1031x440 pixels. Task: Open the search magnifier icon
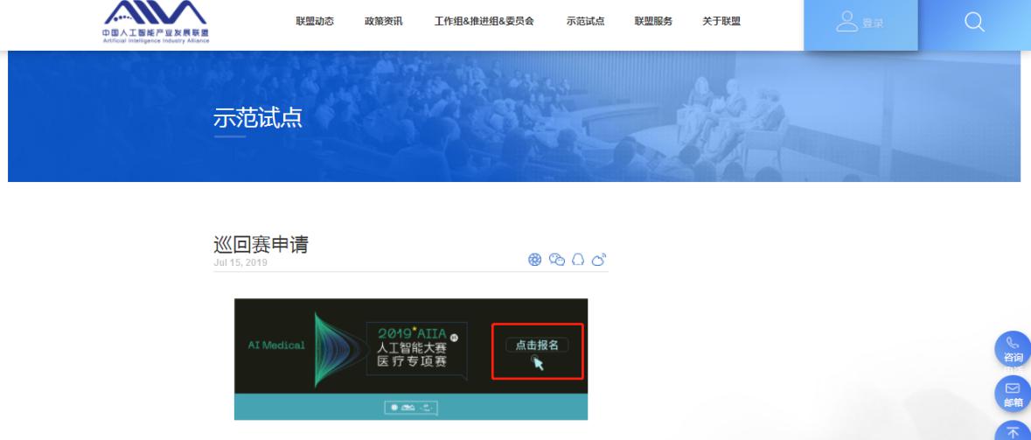click(x=974, y=23)
